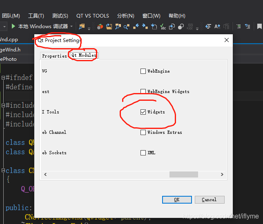Click the horizontal scrollbar thumb

point(184,174)
